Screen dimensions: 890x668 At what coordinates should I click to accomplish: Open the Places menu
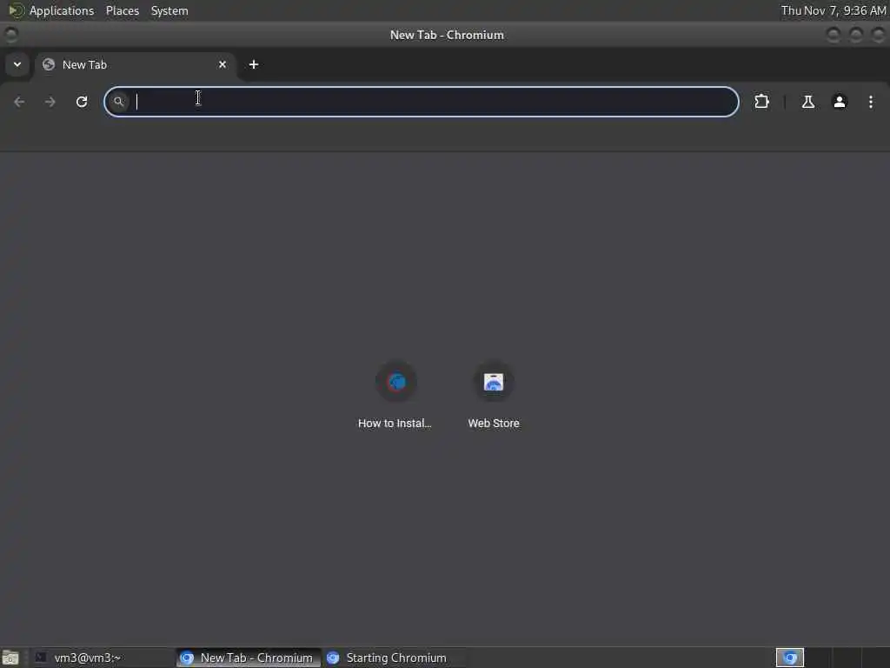point(122,10)
